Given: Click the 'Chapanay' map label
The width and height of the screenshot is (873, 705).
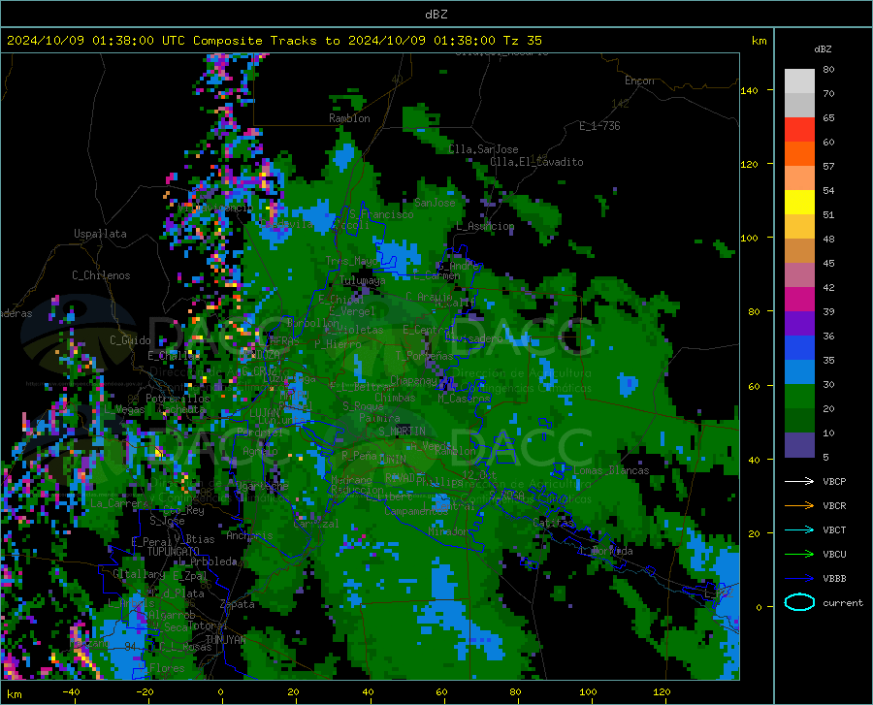Looking at the screenshot, I should pos(413,380).
